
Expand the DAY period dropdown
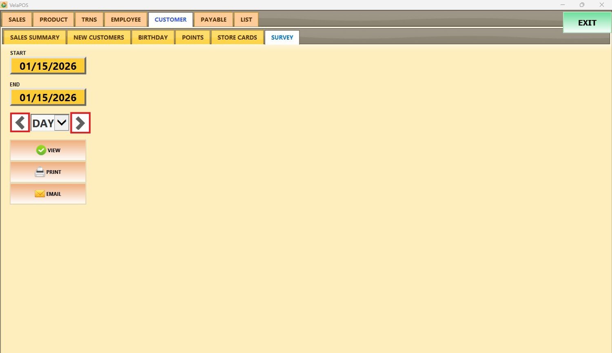tap(62, 123)
